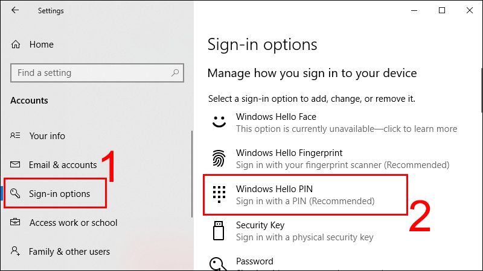Click inside Find a setting field

pyautogui.click(x=91, y=73)
